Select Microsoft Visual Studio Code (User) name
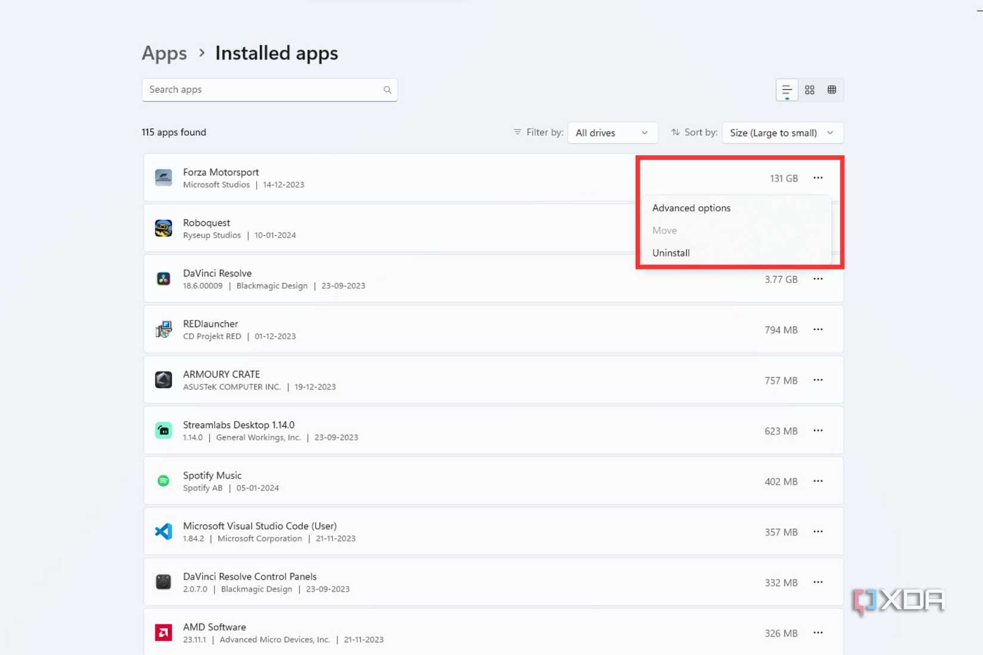The image size is (983, 655). point(260,526)
